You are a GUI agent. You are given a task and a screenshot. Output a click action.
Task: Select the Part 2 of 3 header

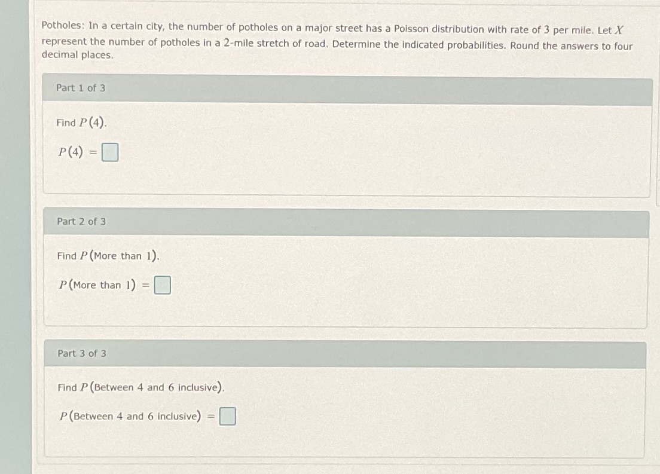pyautogui.click(x=81, y=221)
